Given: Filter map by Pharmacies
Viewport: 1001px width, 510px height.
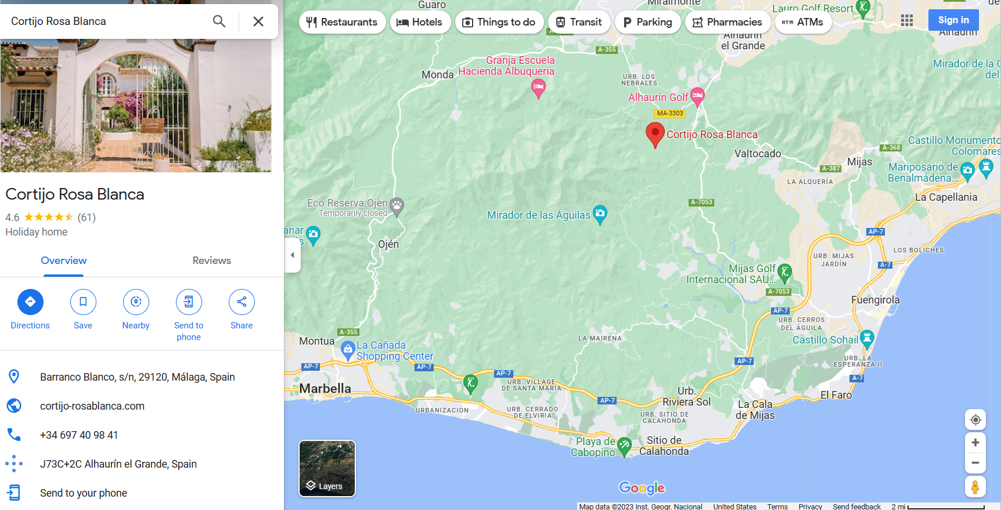Looking at the screenshot, I should coord(728,22).
